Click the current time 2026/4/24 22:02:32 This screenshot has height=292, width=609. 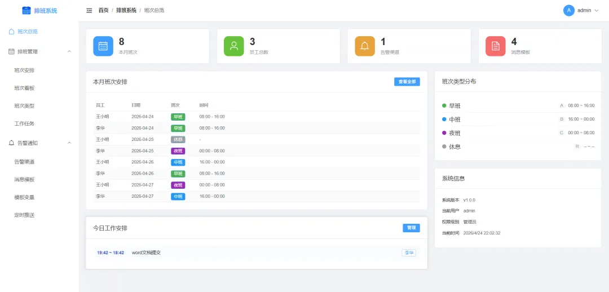click(482, 233)
